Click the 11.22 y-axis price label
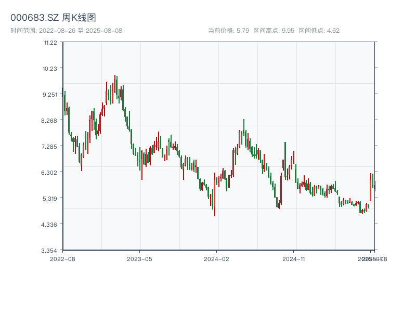The image size is (416, 312). click(50, 43)
